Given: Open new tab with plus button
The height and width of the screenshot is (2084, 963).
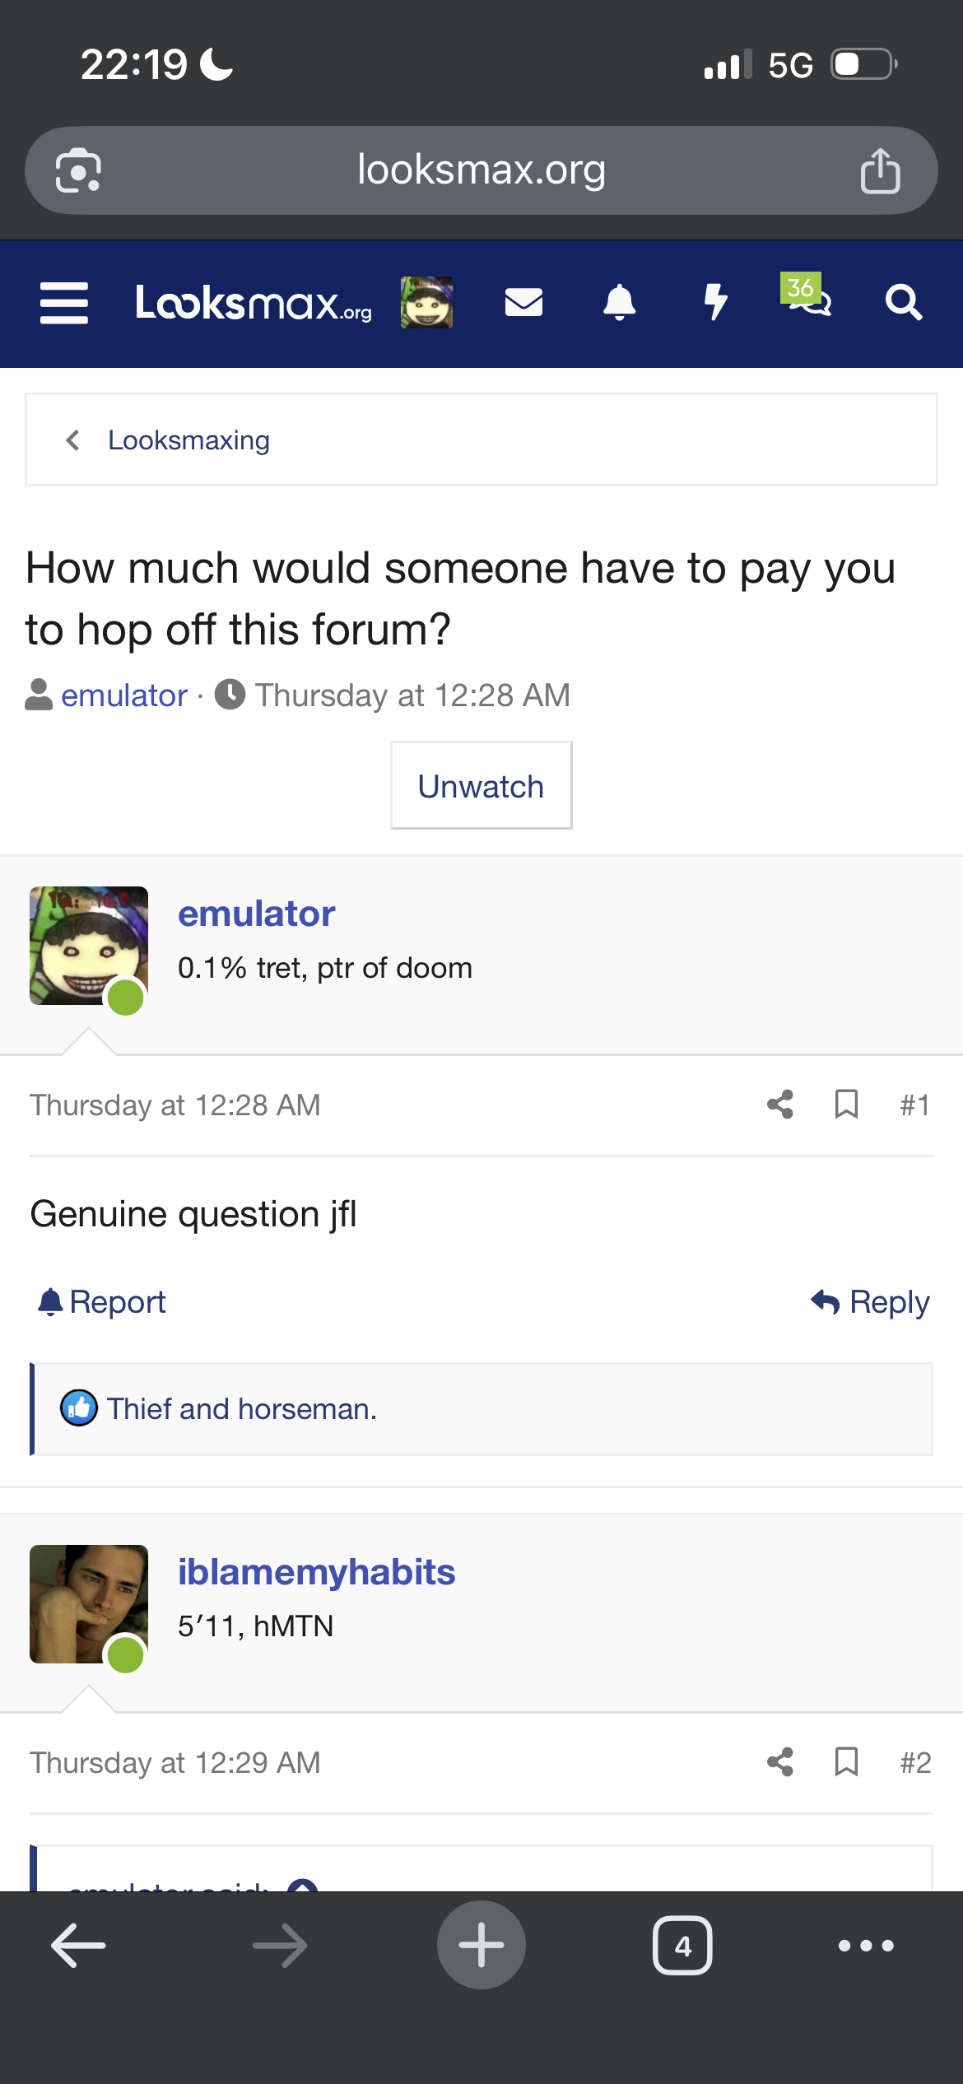Looking at the screenshot, I should click(481, 1945).
